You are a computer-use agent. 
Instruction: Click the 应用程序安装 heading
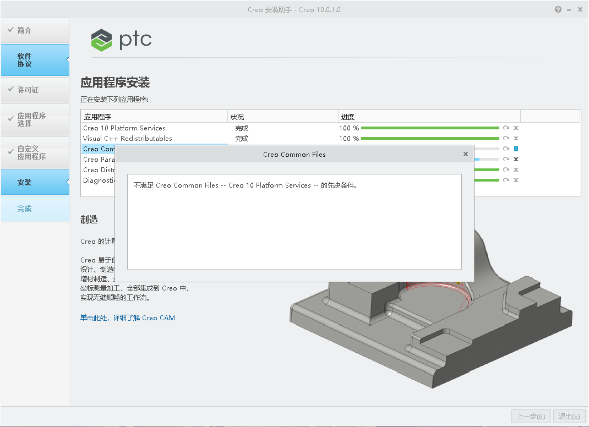tap(115, 82)
